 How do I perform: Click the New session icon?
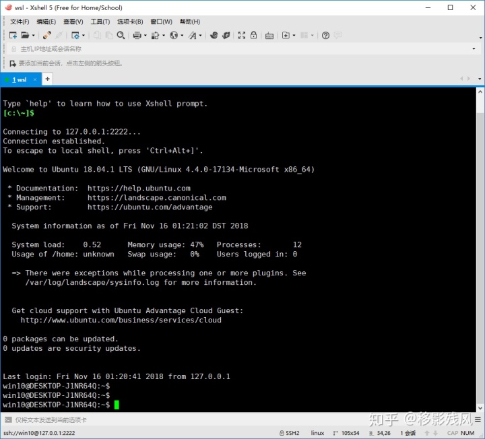click(x=13, y=35)
